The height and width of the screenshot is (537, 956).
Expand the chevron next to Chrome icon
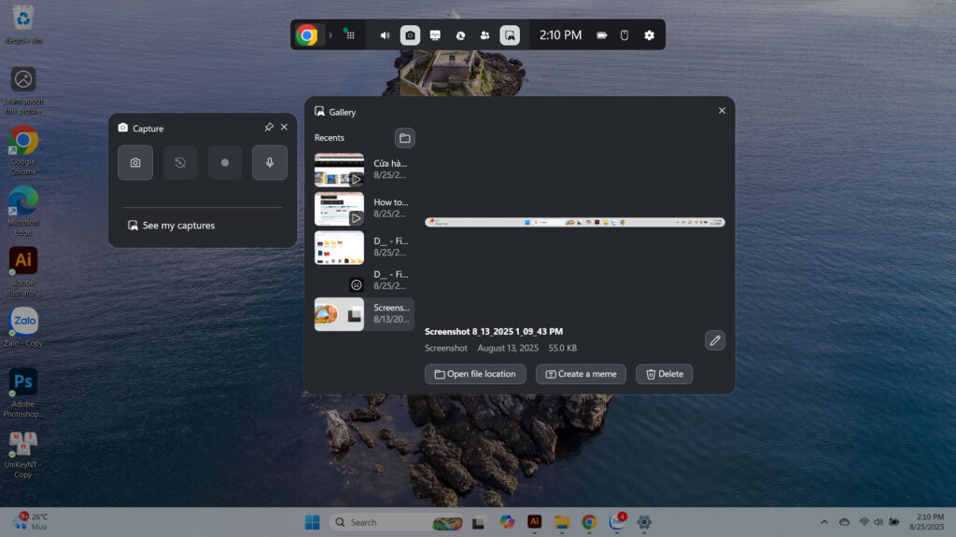pyautogui.click(x=330, y=35)
